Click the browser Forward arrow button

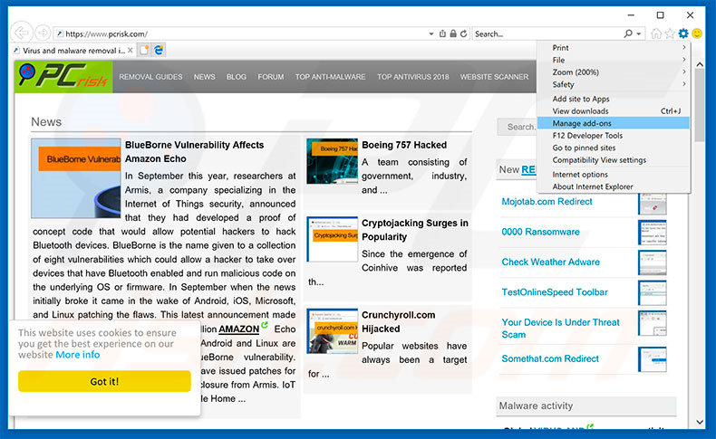(43, 33)
